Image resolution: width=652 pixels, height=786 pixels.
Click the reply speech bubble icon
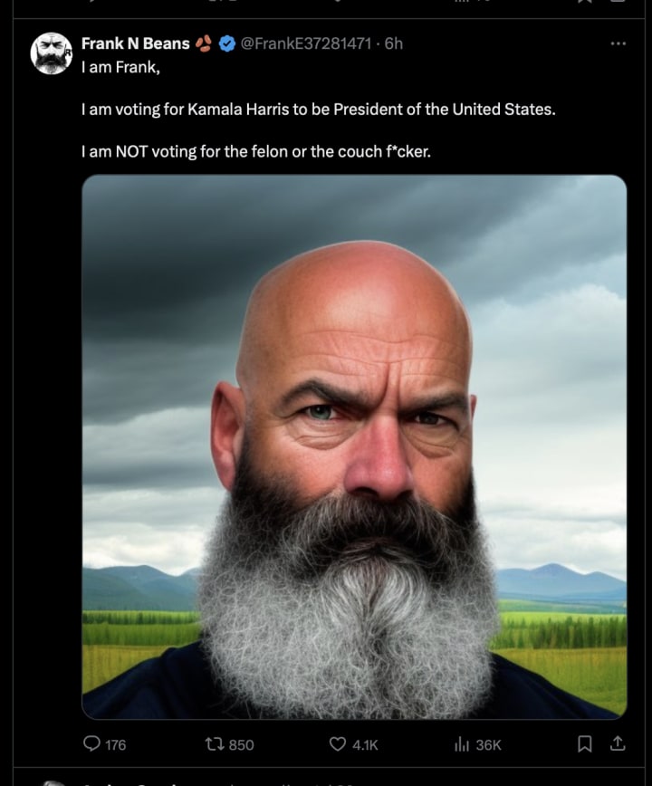tap(91, 743)
